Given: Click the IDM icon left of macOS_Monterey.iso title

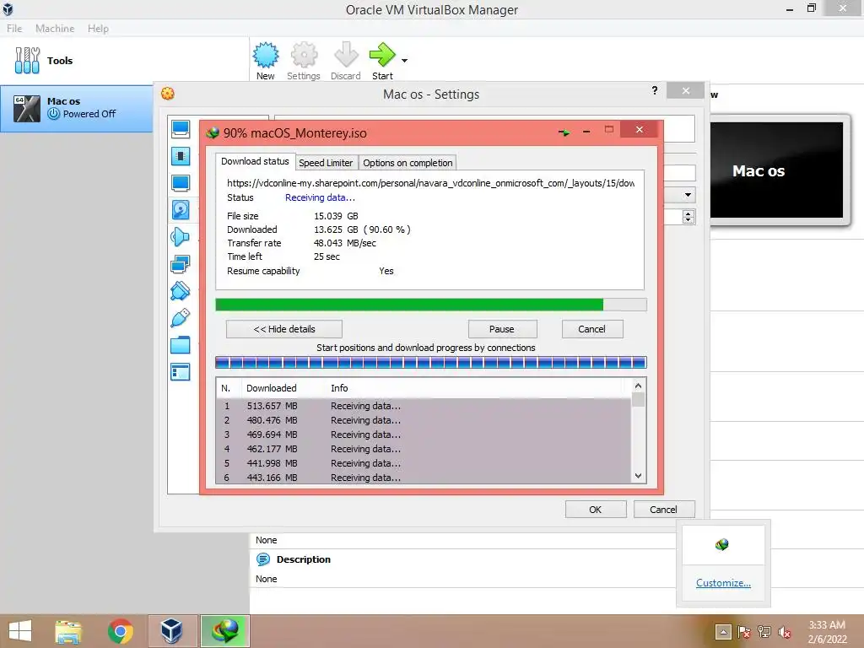Looking at the screenshot, I should [x=213, y=132].
